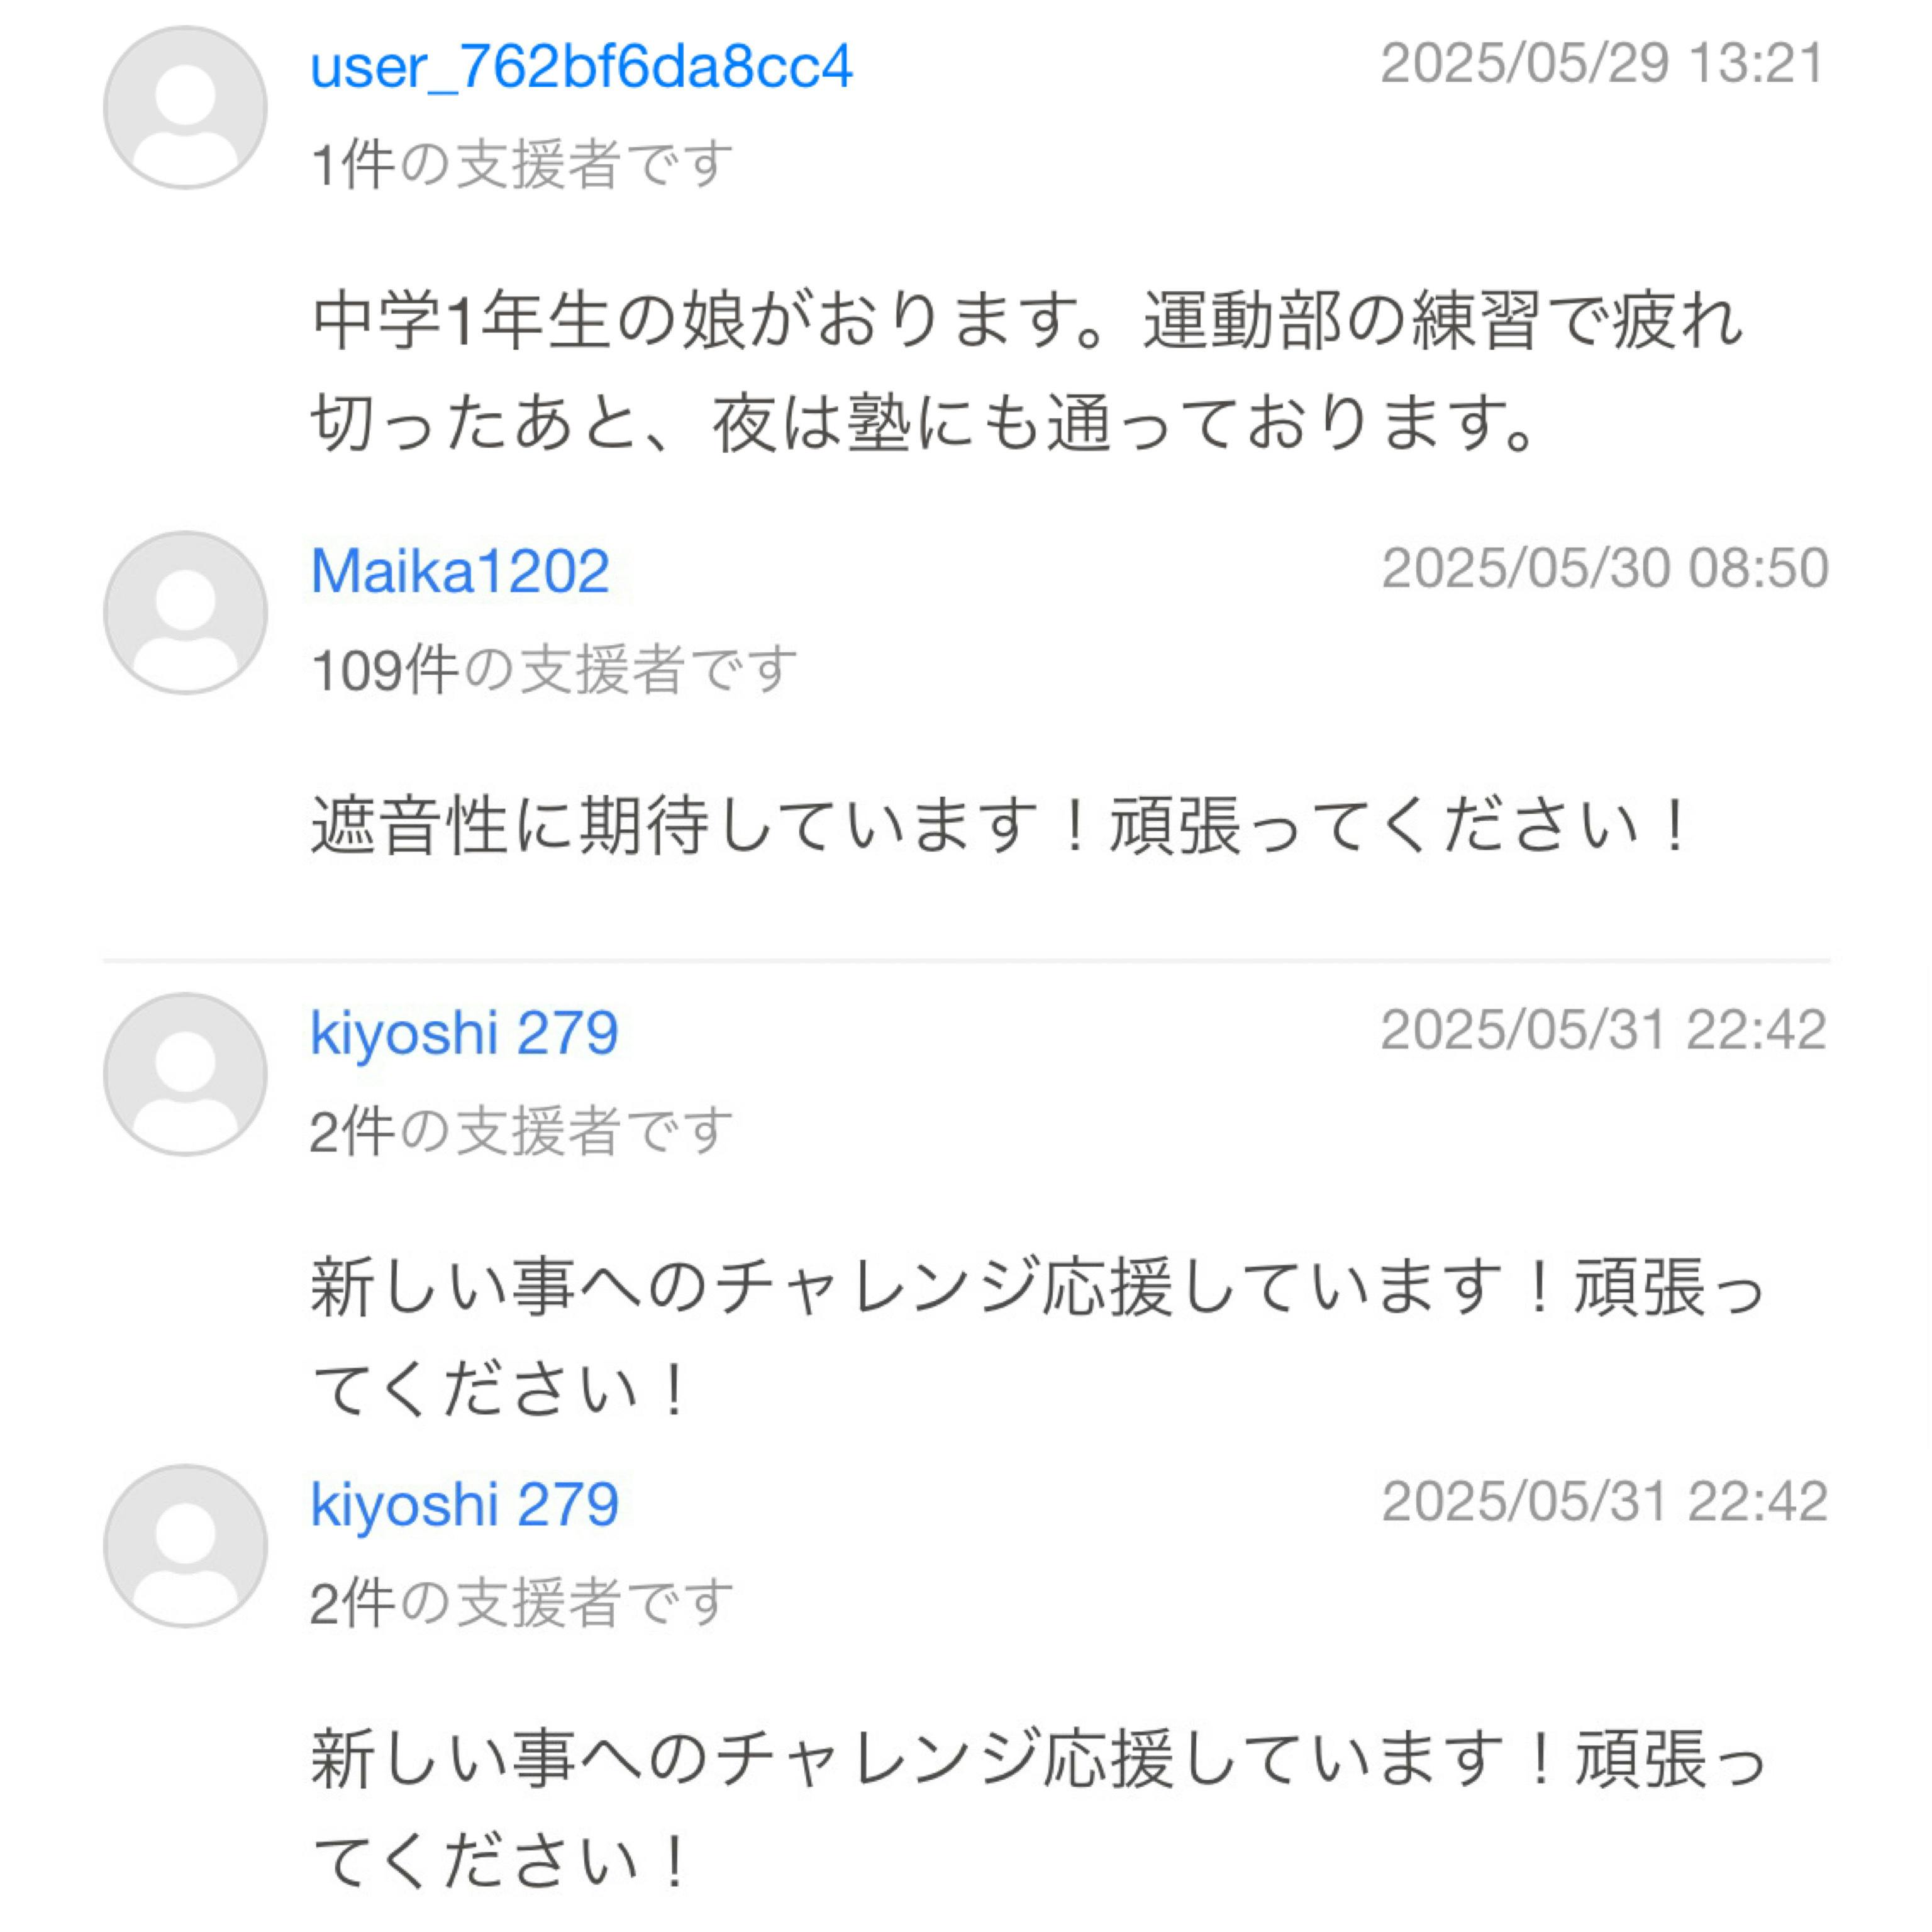Click the "109件の支援者です" supporter label
This screenshot has height=1932, width=1932.
click(x=554, y=669)
